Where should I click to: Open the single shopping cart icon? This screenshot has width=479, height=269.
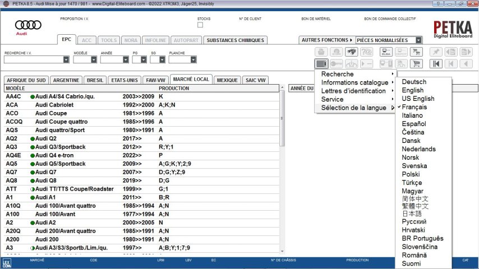(x=416, y=64)
